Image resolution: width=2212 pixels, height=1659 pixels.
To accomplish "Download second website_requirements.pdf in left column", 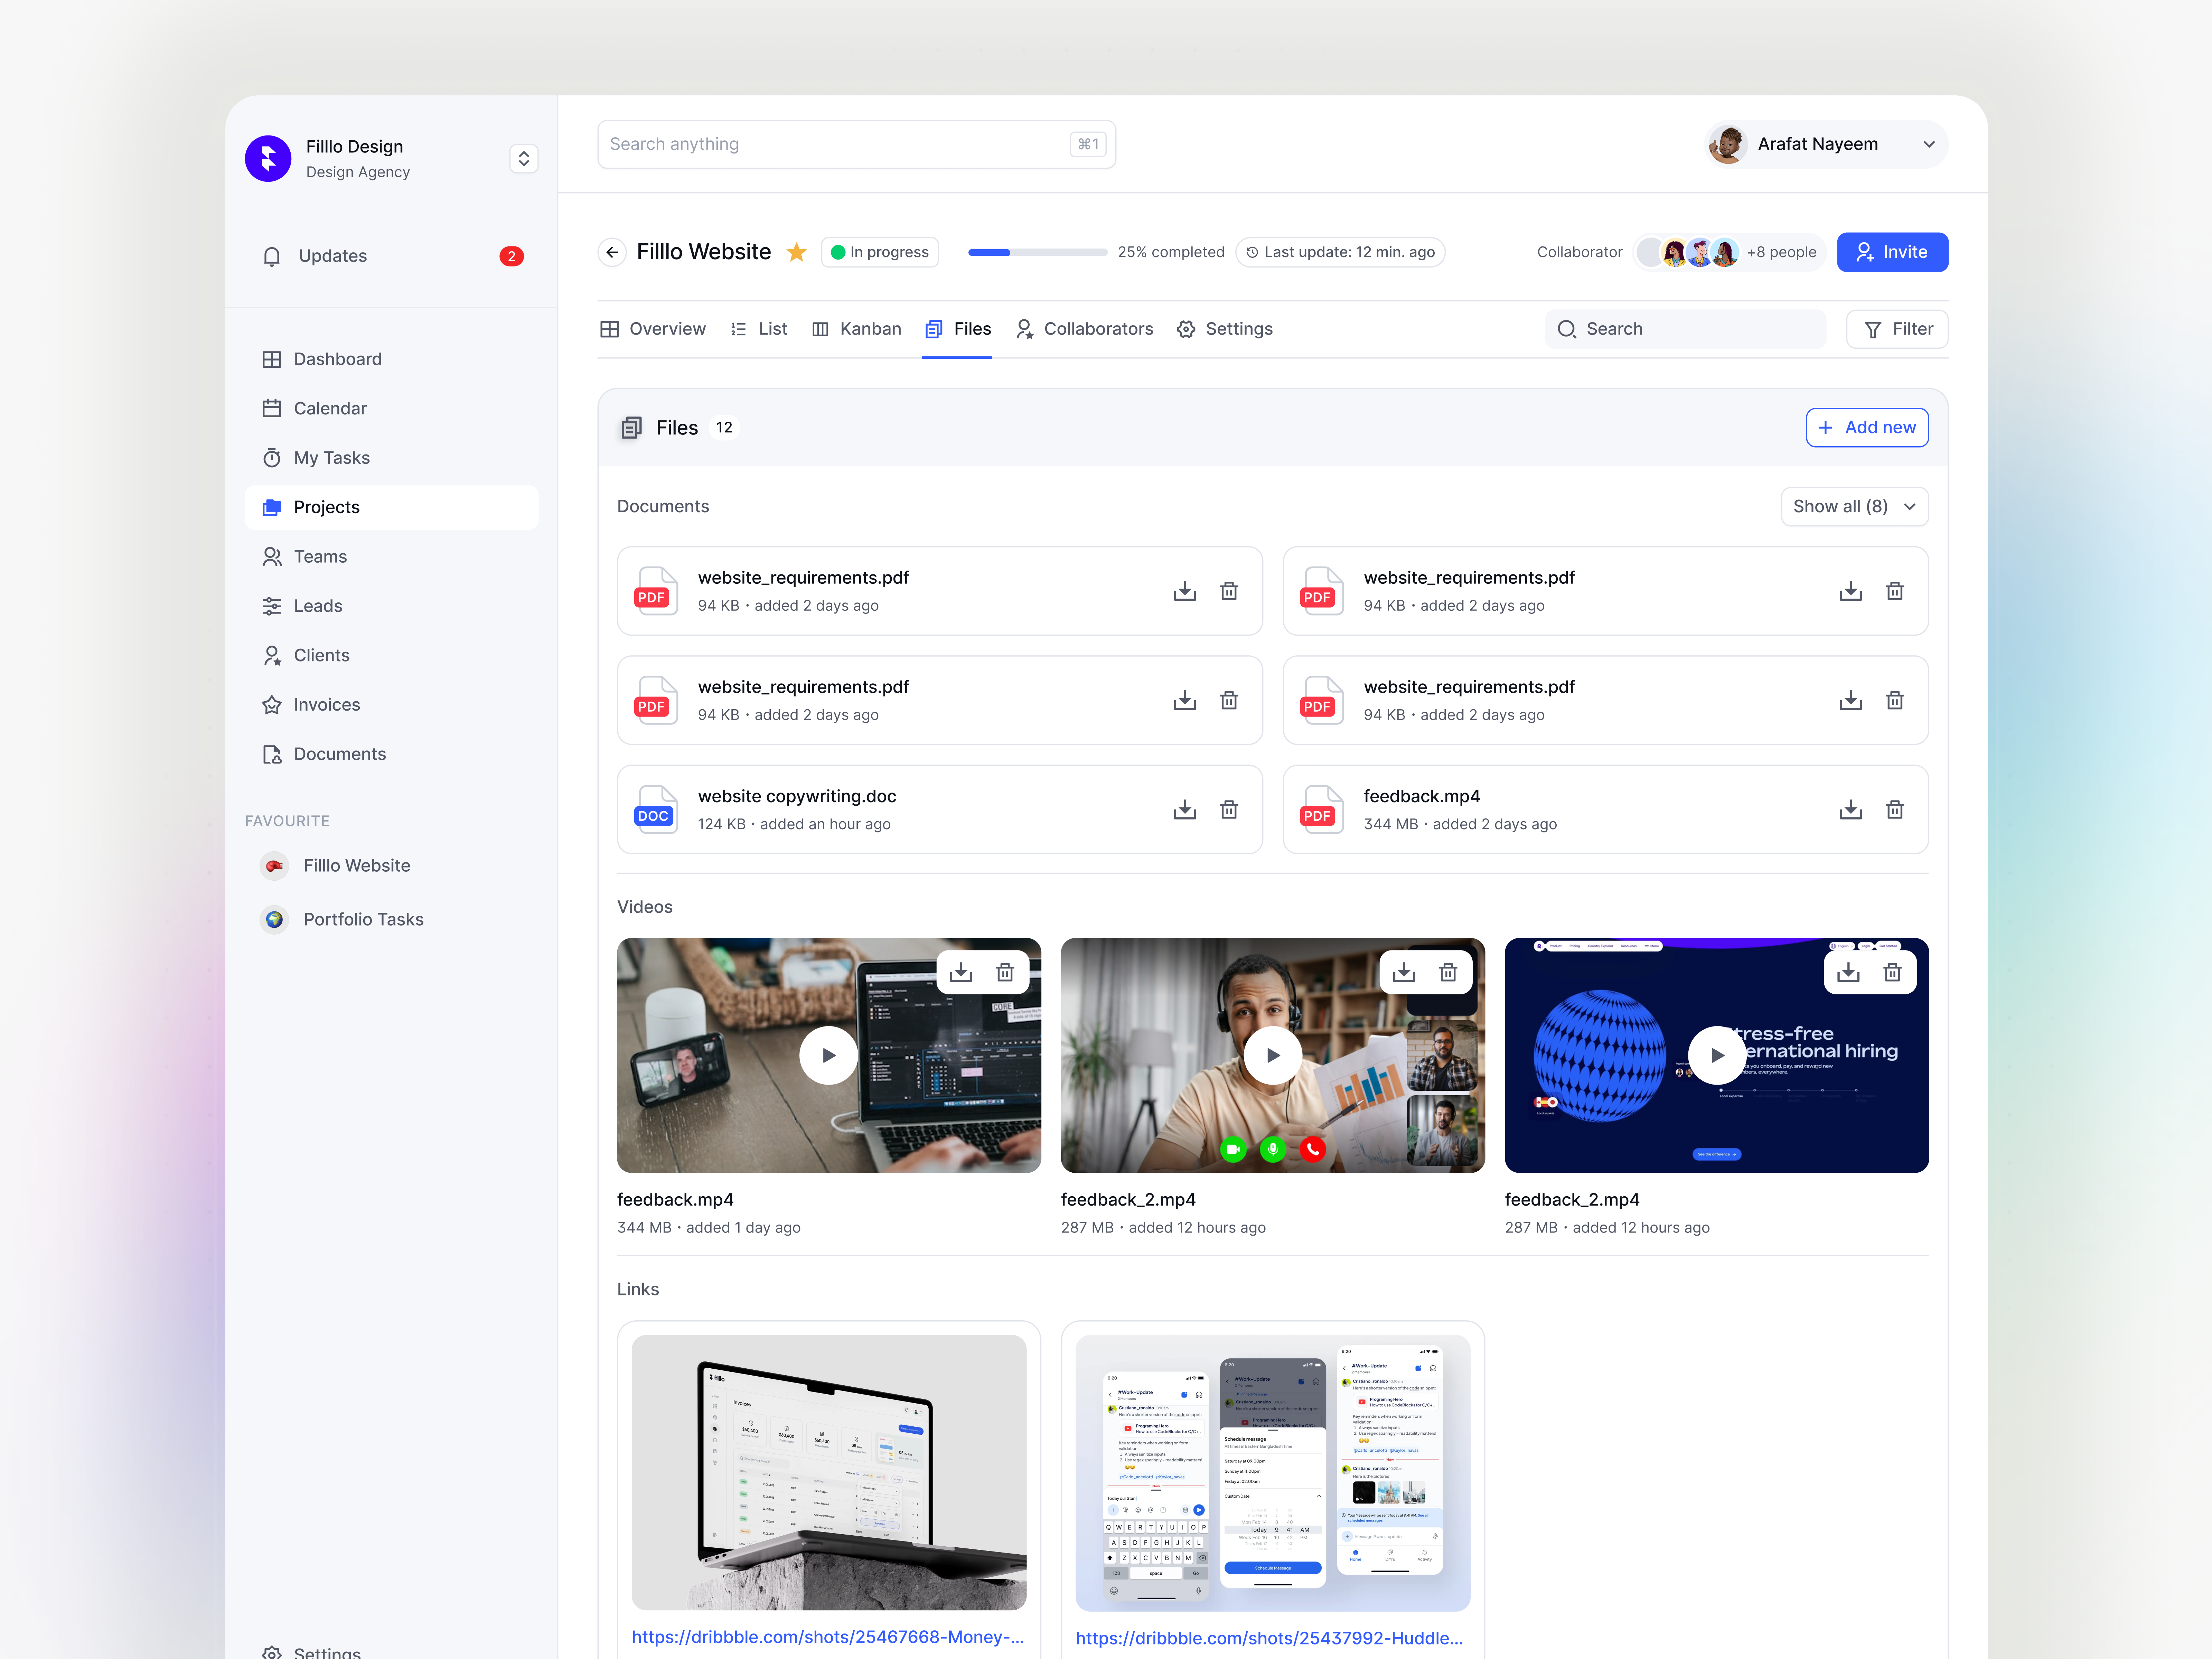I will [1185, 700].
